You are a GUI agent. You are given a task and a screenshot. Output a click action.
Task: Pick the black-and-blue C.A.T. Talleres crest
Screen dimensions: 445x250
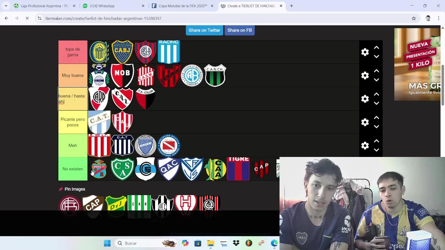pyautogui.click(x=122, y=145)
